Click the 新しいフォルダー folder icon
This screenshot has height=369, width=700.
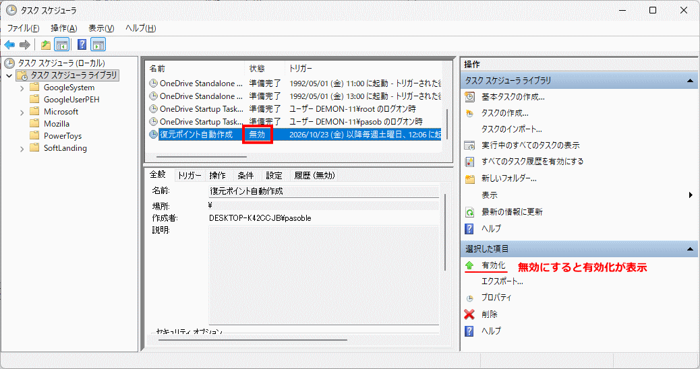pos(469,178)
